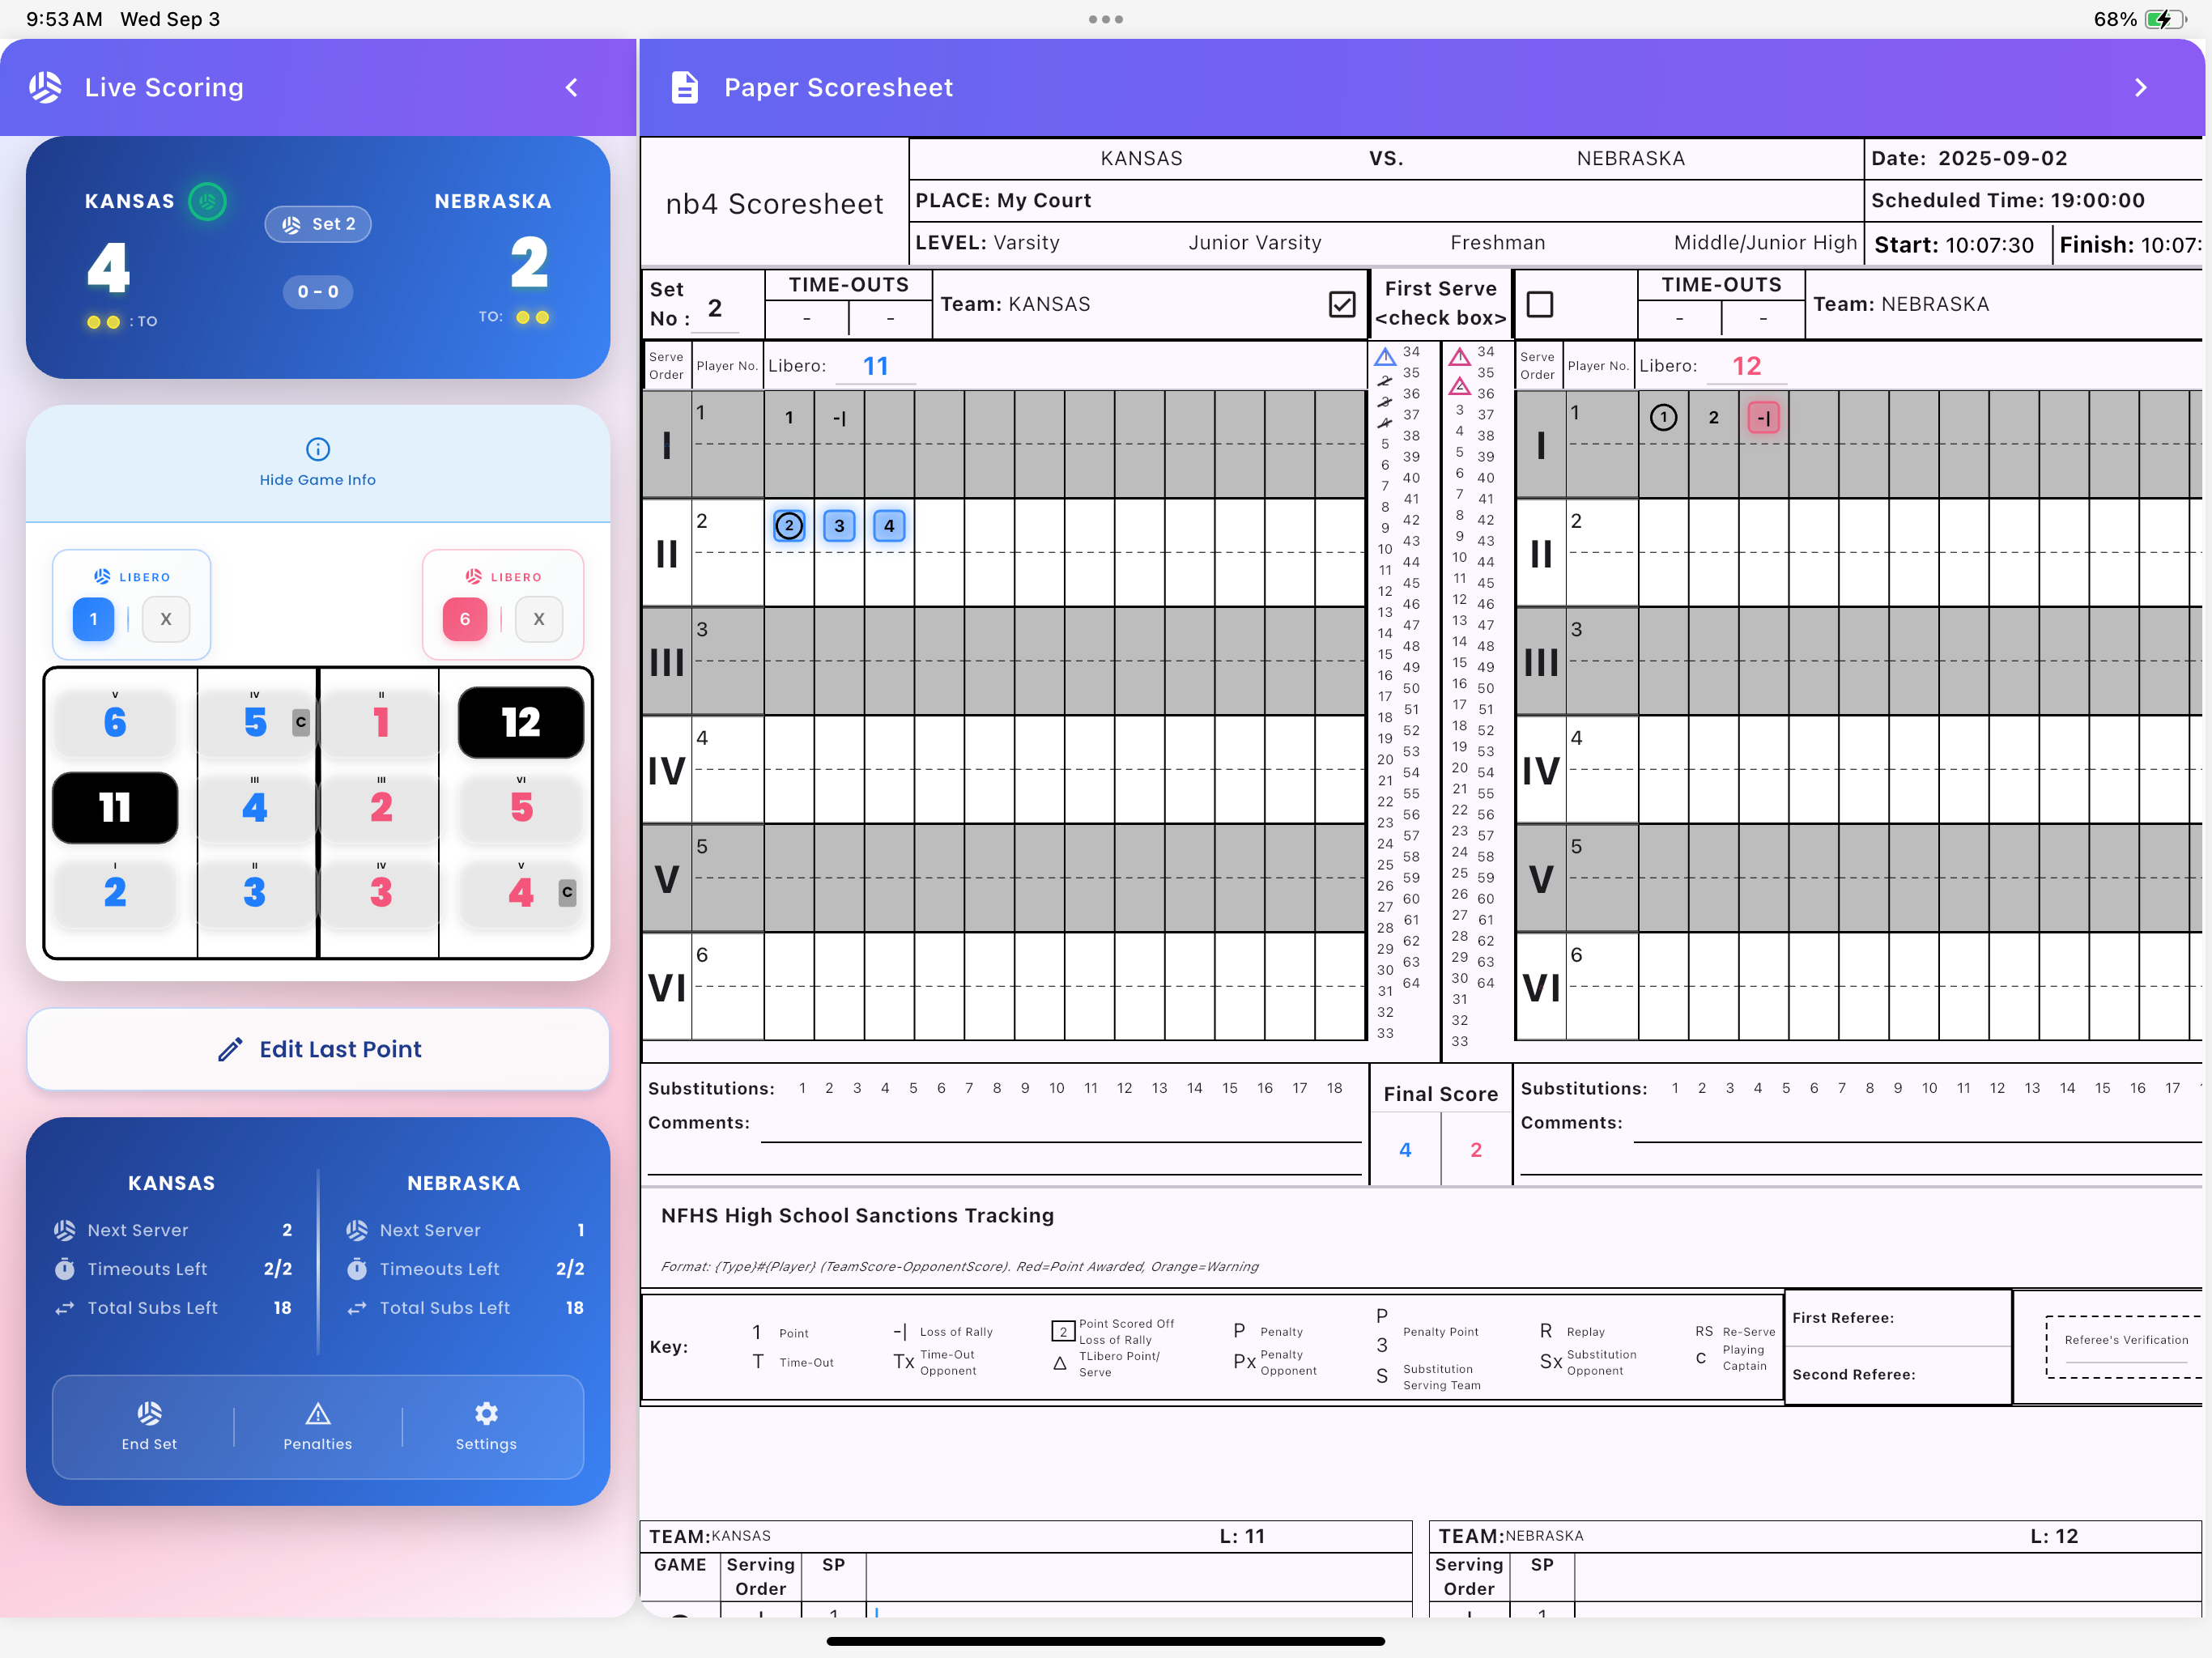Tap Nebraska libero 12 black tile
This screenshot has height=1658, width=2212.
(521, 722)
